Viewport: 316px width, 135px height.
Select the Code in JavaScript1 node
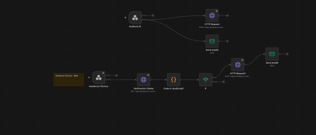coord(173,80)
